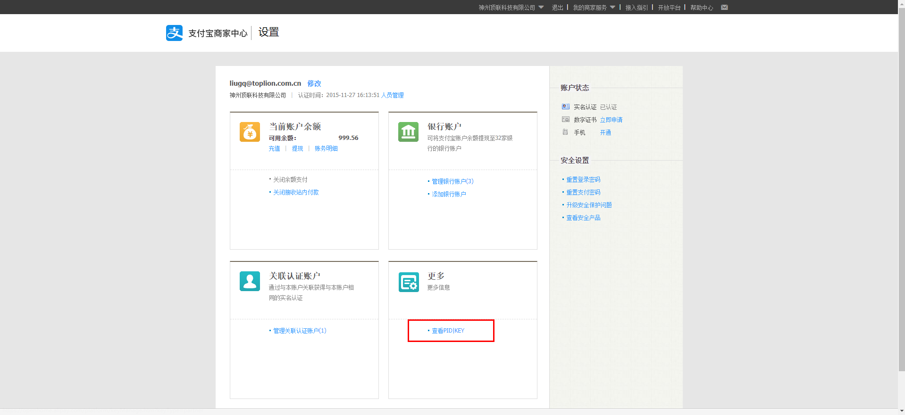Click the 关联认证账户 heading
This screenshot has width=905, height=415.
tap(294, 276)
